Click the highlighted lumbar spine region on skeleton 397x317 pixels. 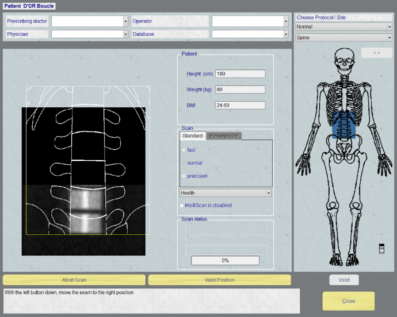(x=345, y=125)
